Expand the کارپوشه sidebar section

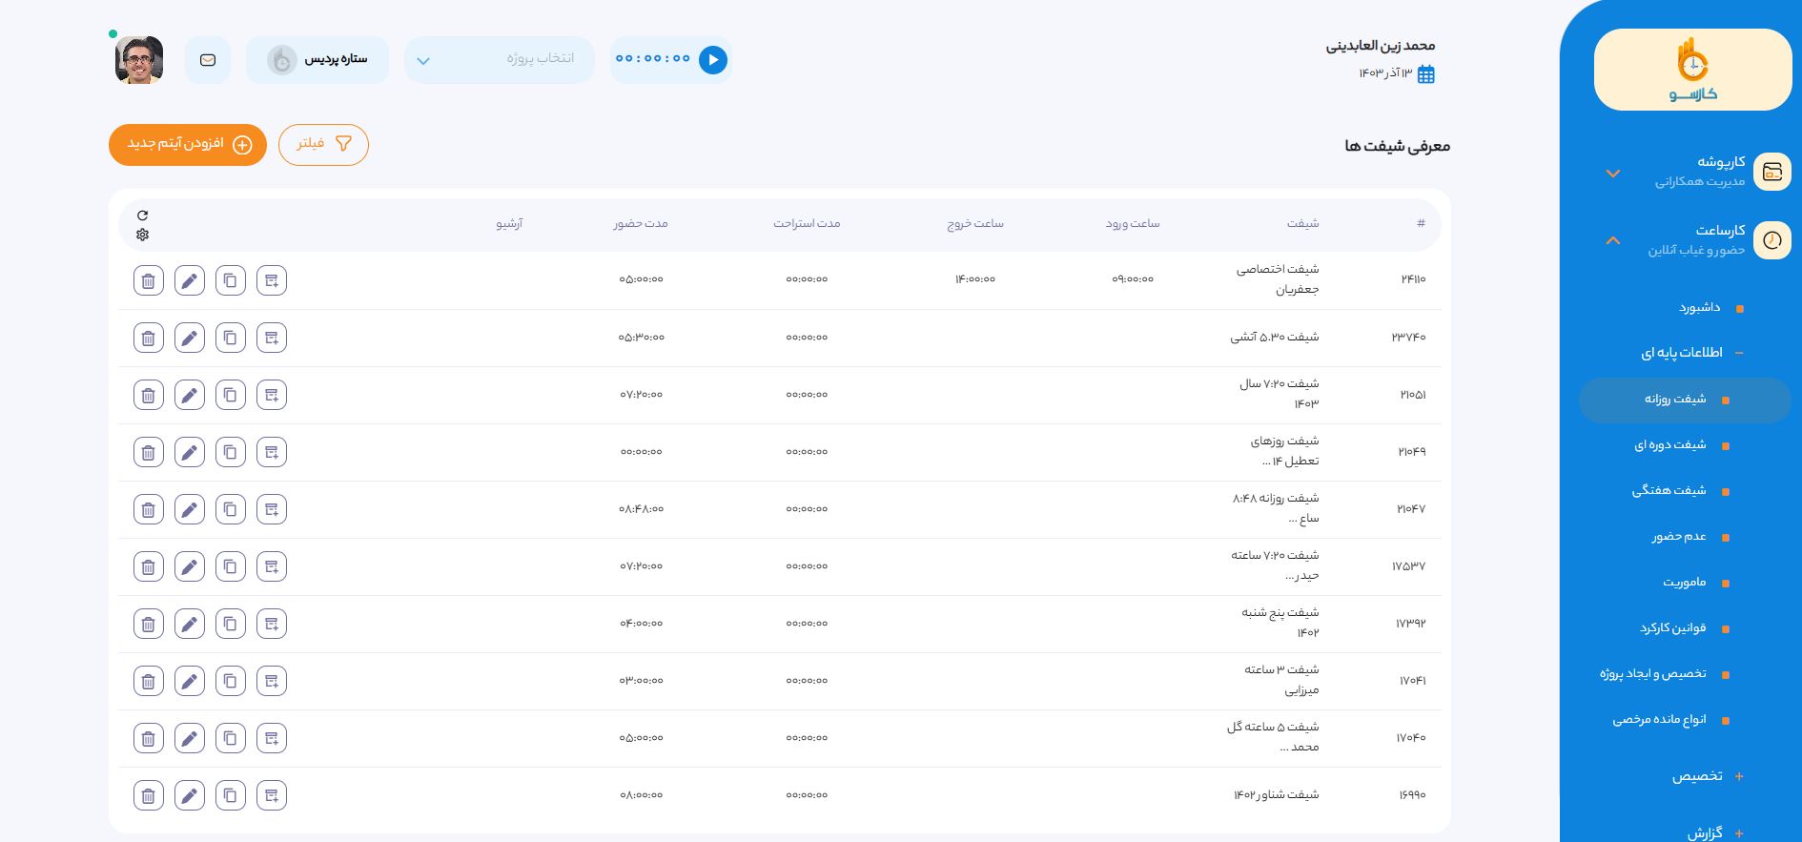point(1613,174)
